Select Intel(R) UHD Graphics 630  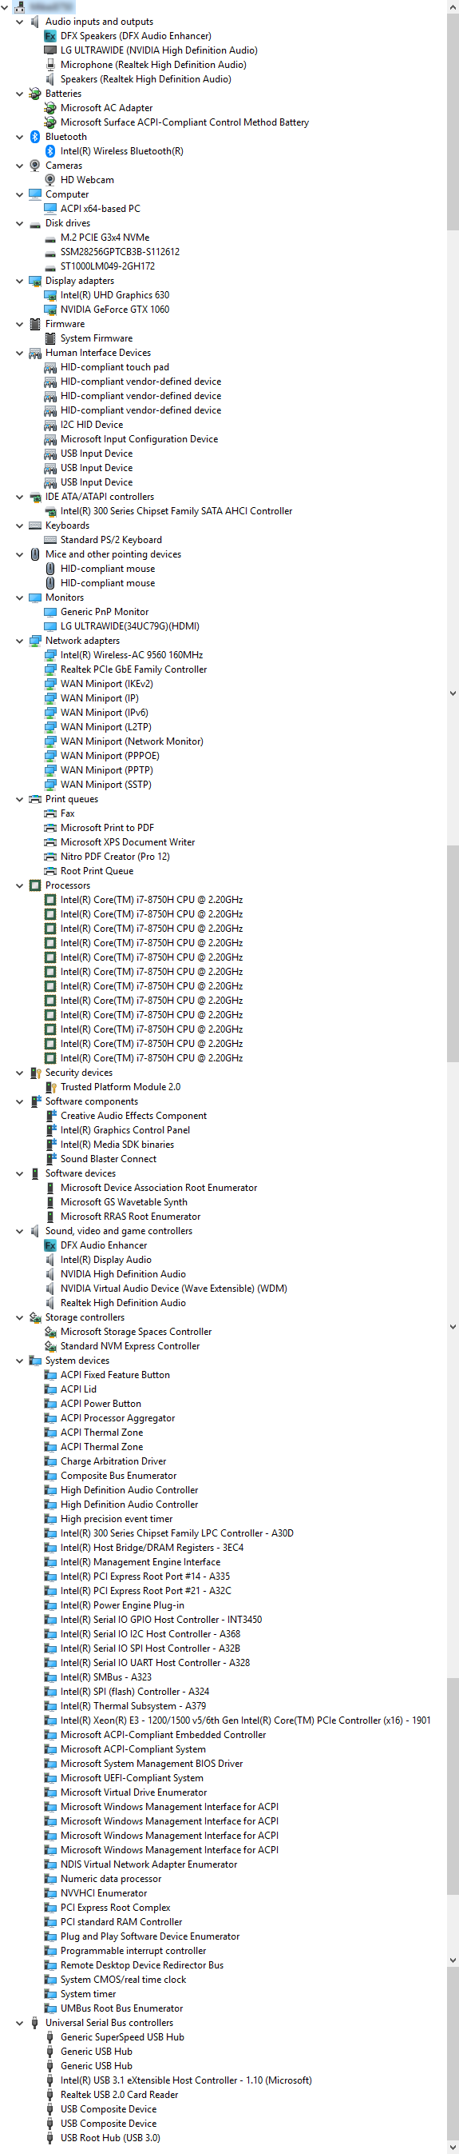click(115, 295)
